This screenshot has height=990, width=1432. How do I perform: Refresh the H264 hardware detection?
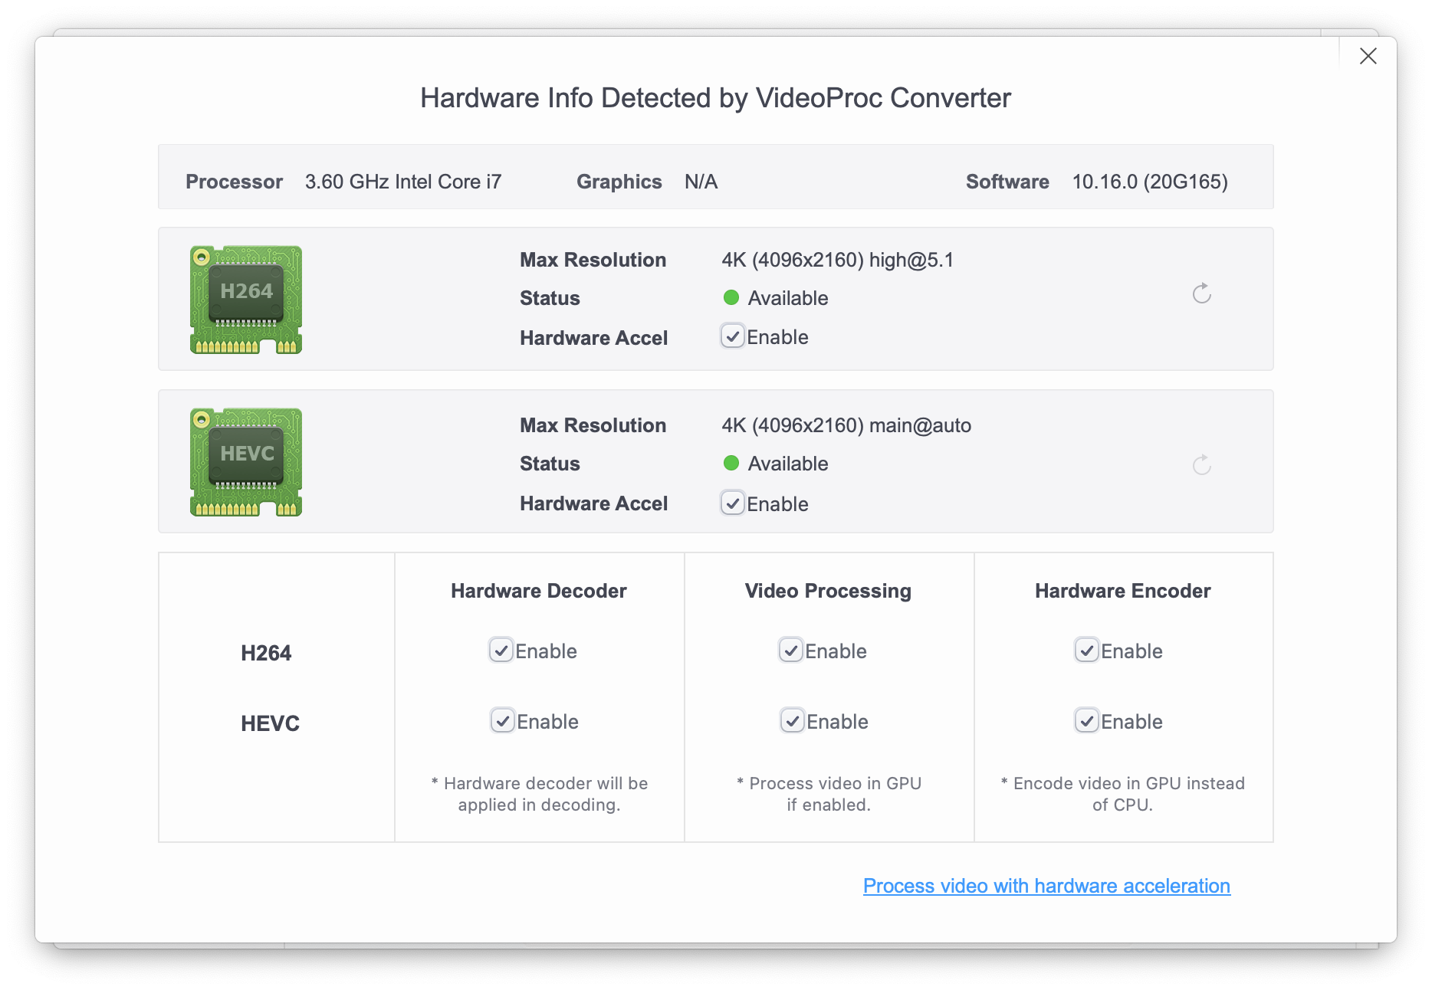coord(1201,293)
